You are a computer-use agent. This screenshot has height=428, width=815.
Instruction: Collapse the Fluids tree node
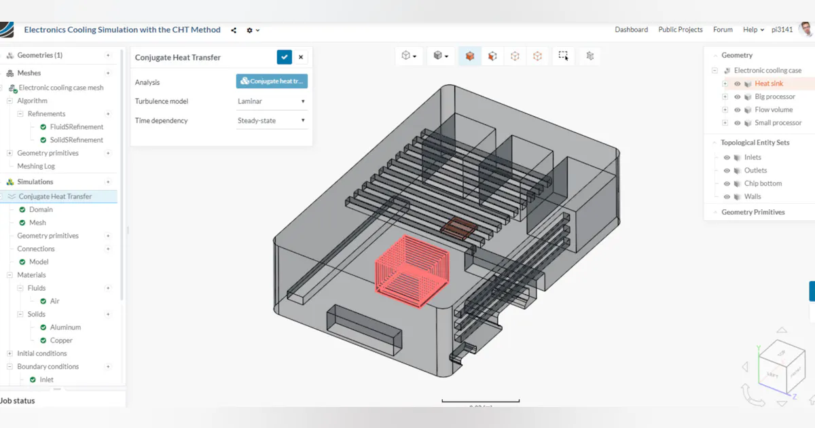pos(20,288)
